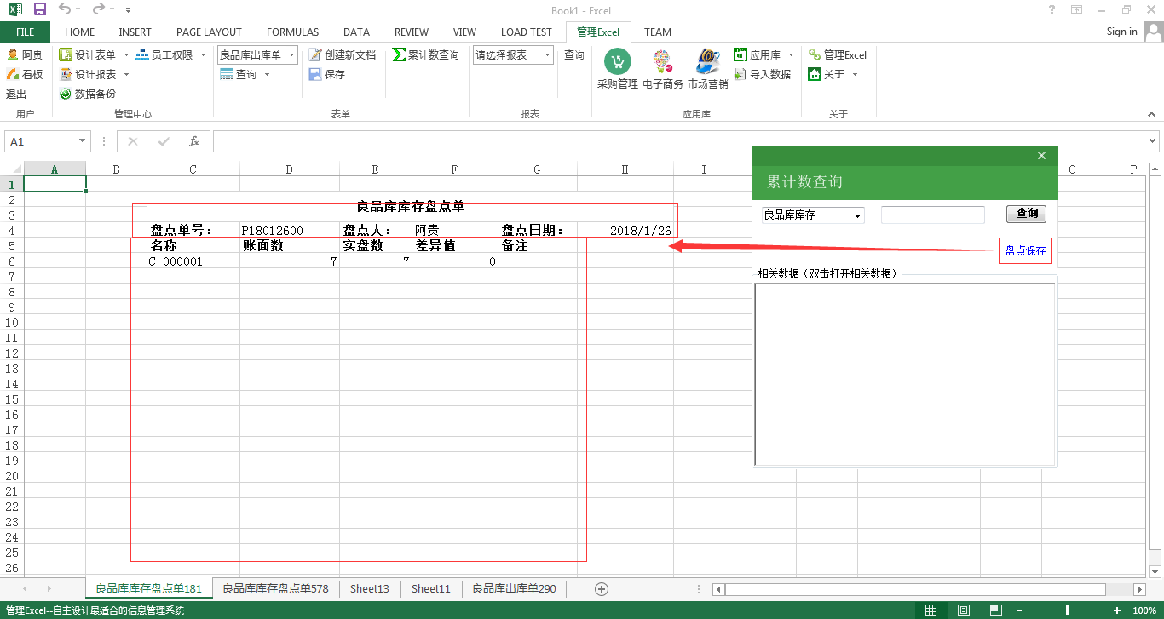Click the zoom slider handle in status bar
This screenshot has height=619, width=1164.
tap(1068, 610)
